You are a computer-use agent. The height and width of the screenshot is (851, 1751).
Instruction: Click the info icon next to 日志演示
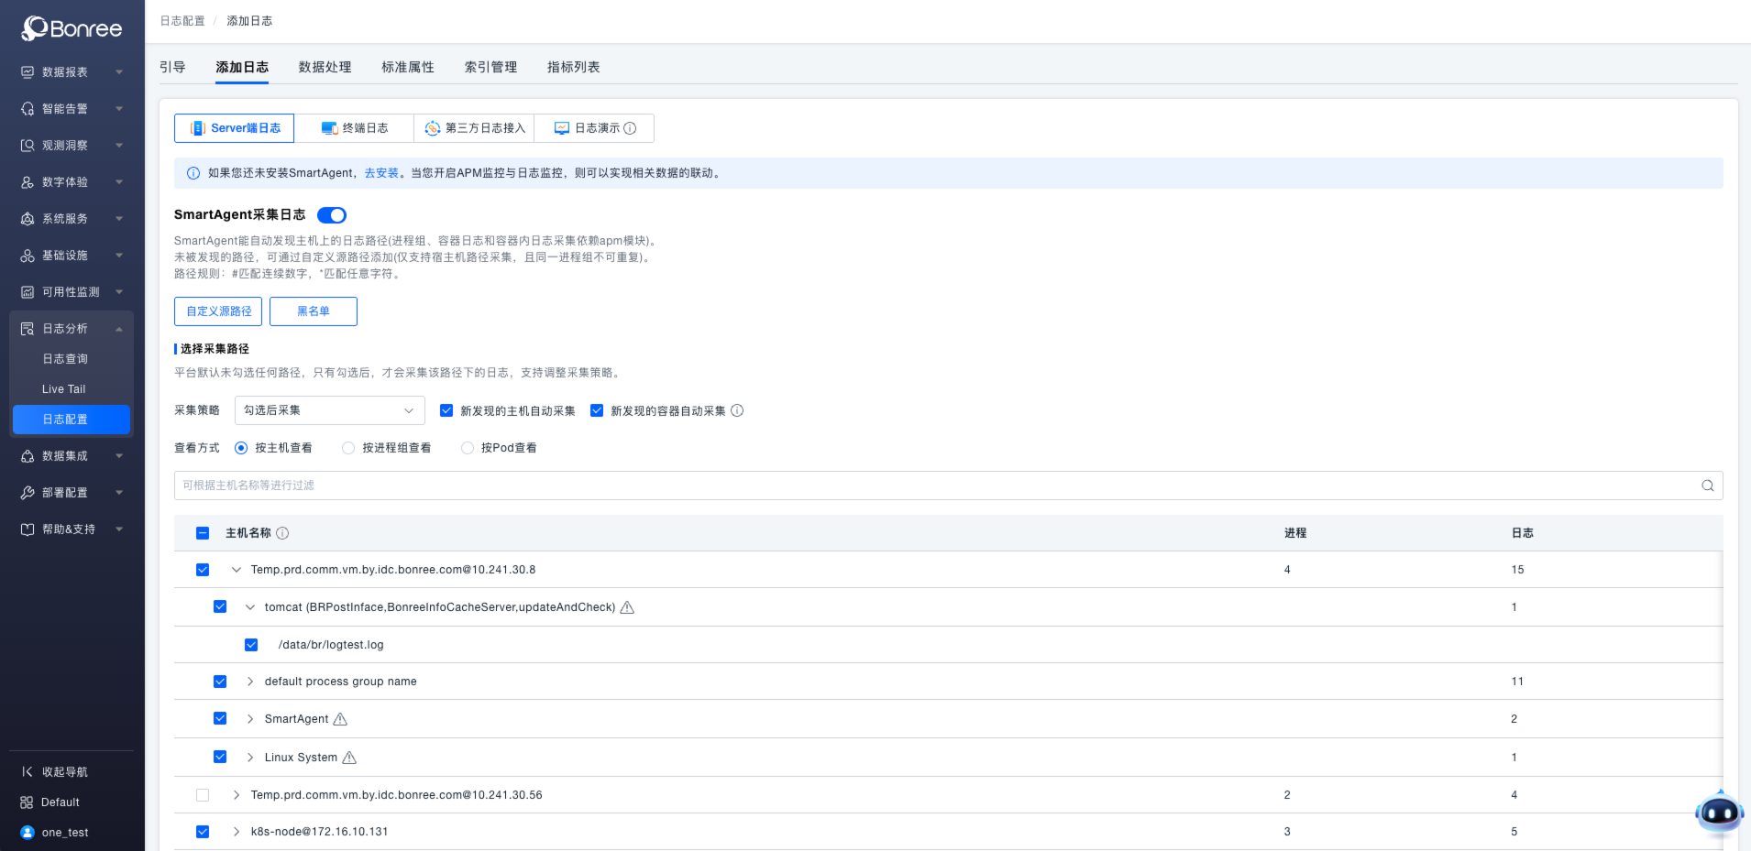630,128
